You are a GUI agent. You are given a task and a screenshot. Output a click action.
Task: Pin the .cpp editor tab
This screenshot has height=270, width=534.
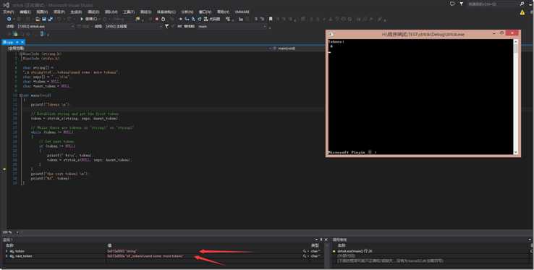pos(17,42)
